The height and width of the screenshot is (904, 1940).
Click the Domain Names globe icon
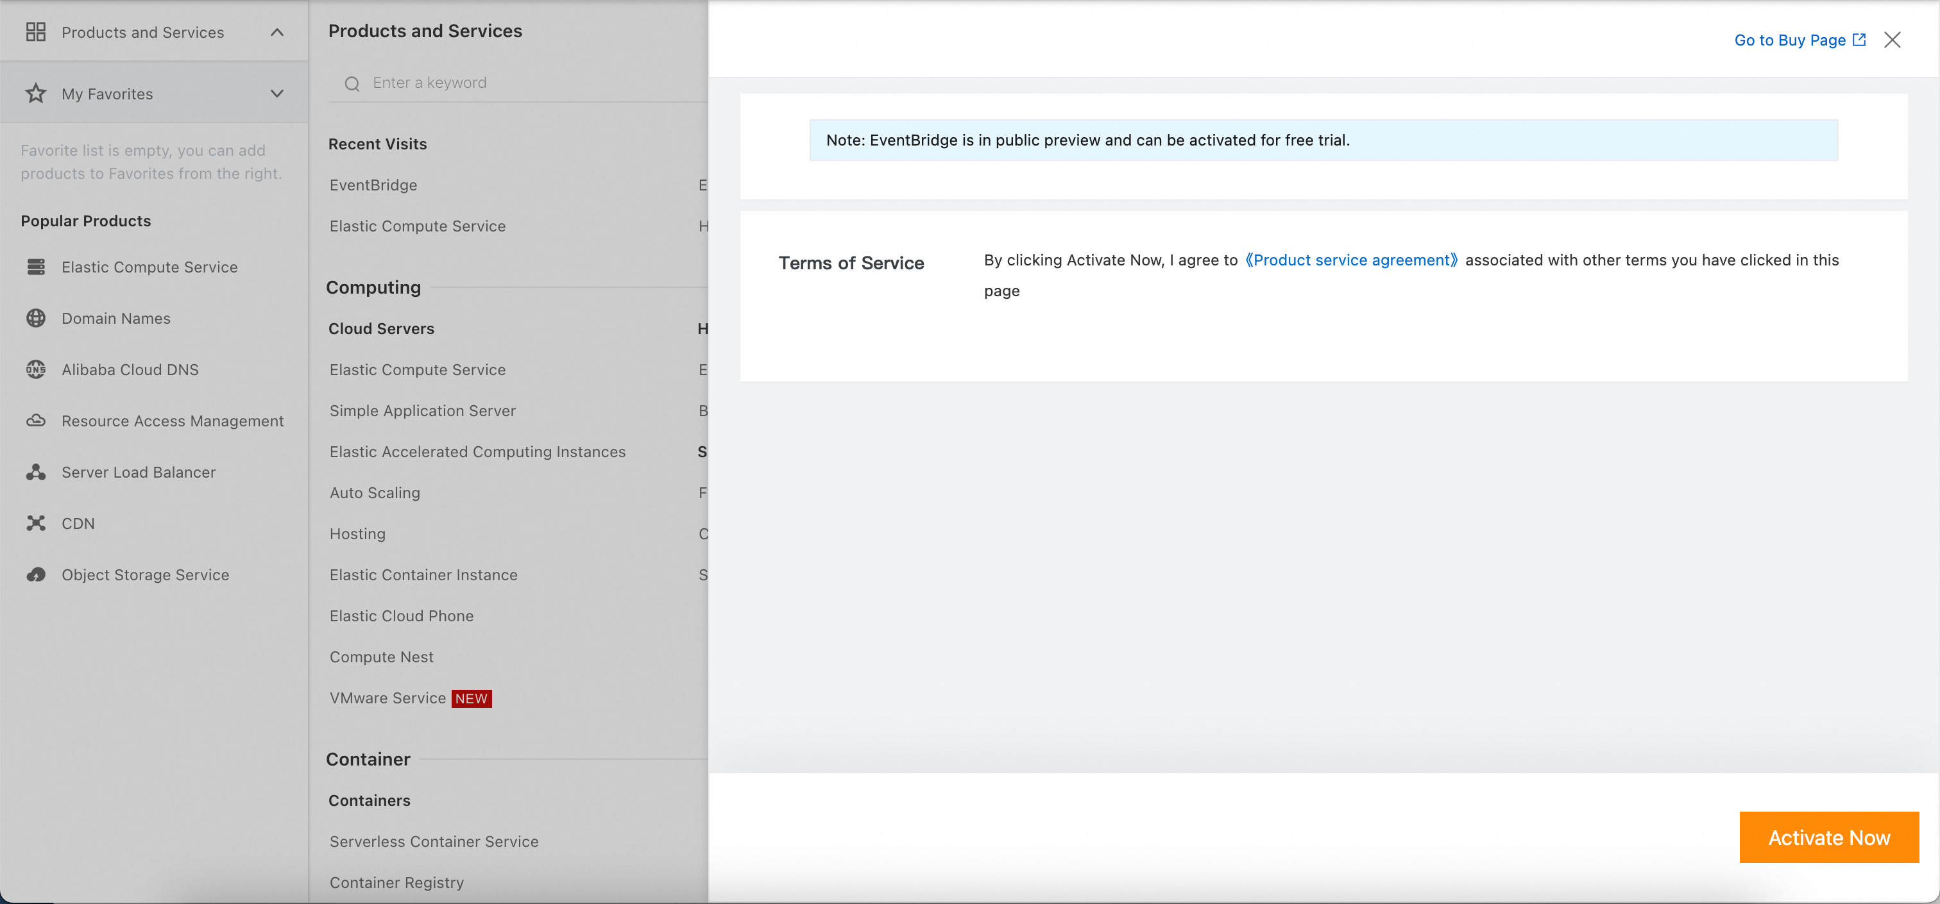point(35,317)
